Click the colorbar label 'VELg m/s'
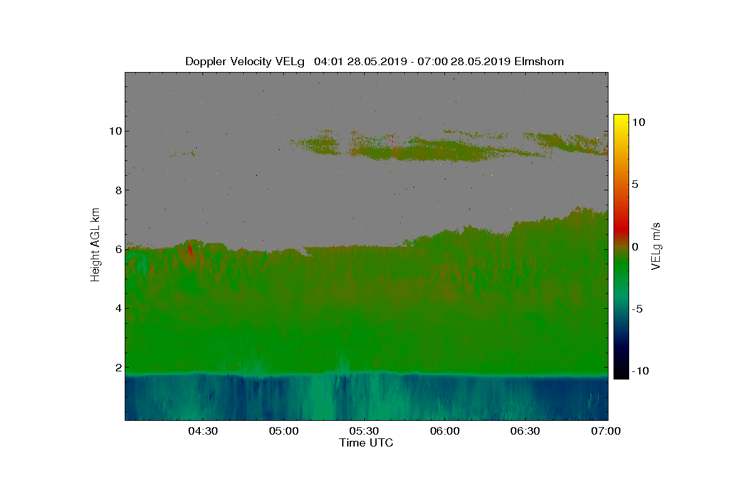The width and height of the screenshot is (752, 501). 656,246
